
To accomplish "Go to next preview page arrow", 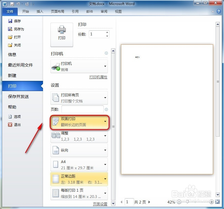I will pyautogui.click(x=149, y=202).
